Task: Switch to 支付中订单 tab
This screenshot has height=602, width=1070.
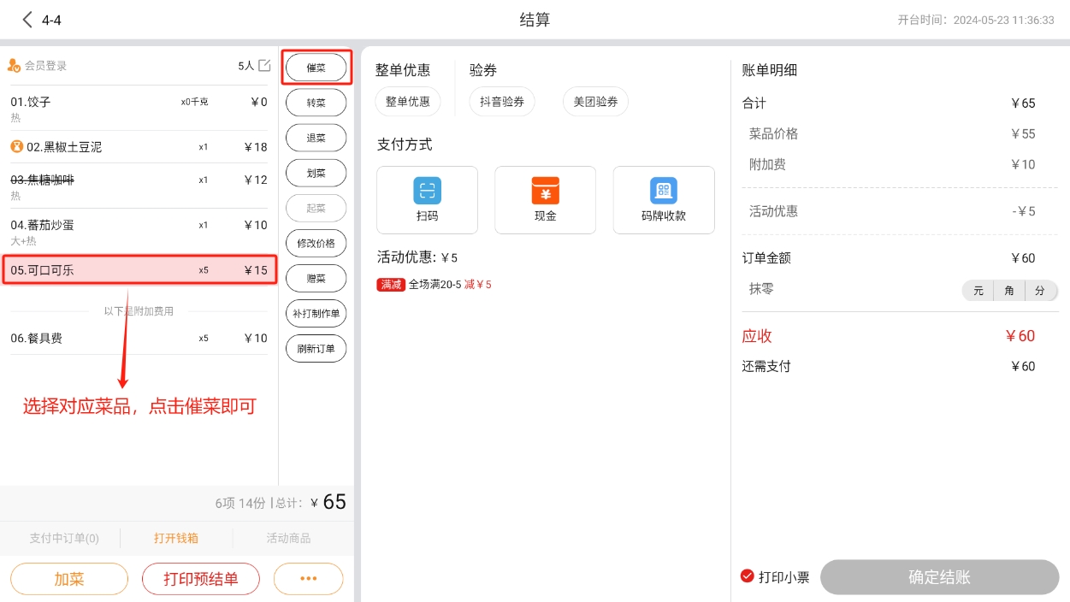Action: point(64,539)
